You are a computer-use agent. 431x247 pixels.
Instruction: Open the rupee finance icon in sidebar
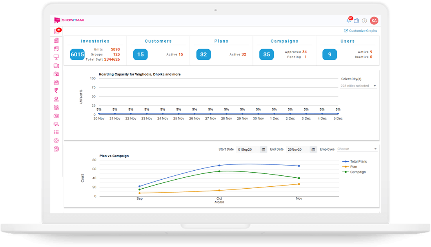pos(56,90)
